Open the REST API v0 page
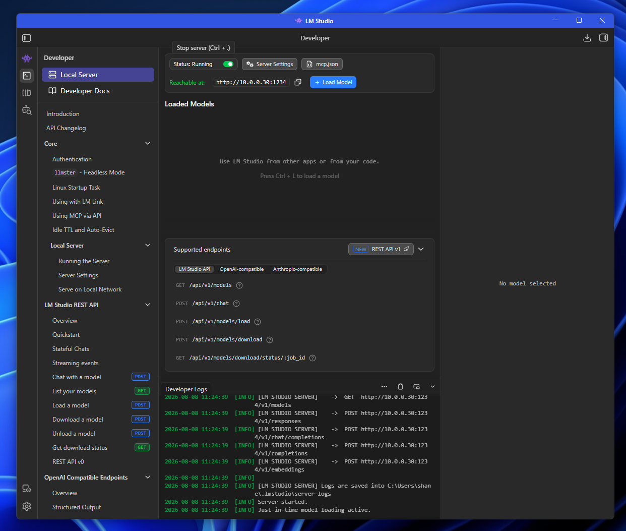Screen dimensions: 626x531 pos(68,462)
